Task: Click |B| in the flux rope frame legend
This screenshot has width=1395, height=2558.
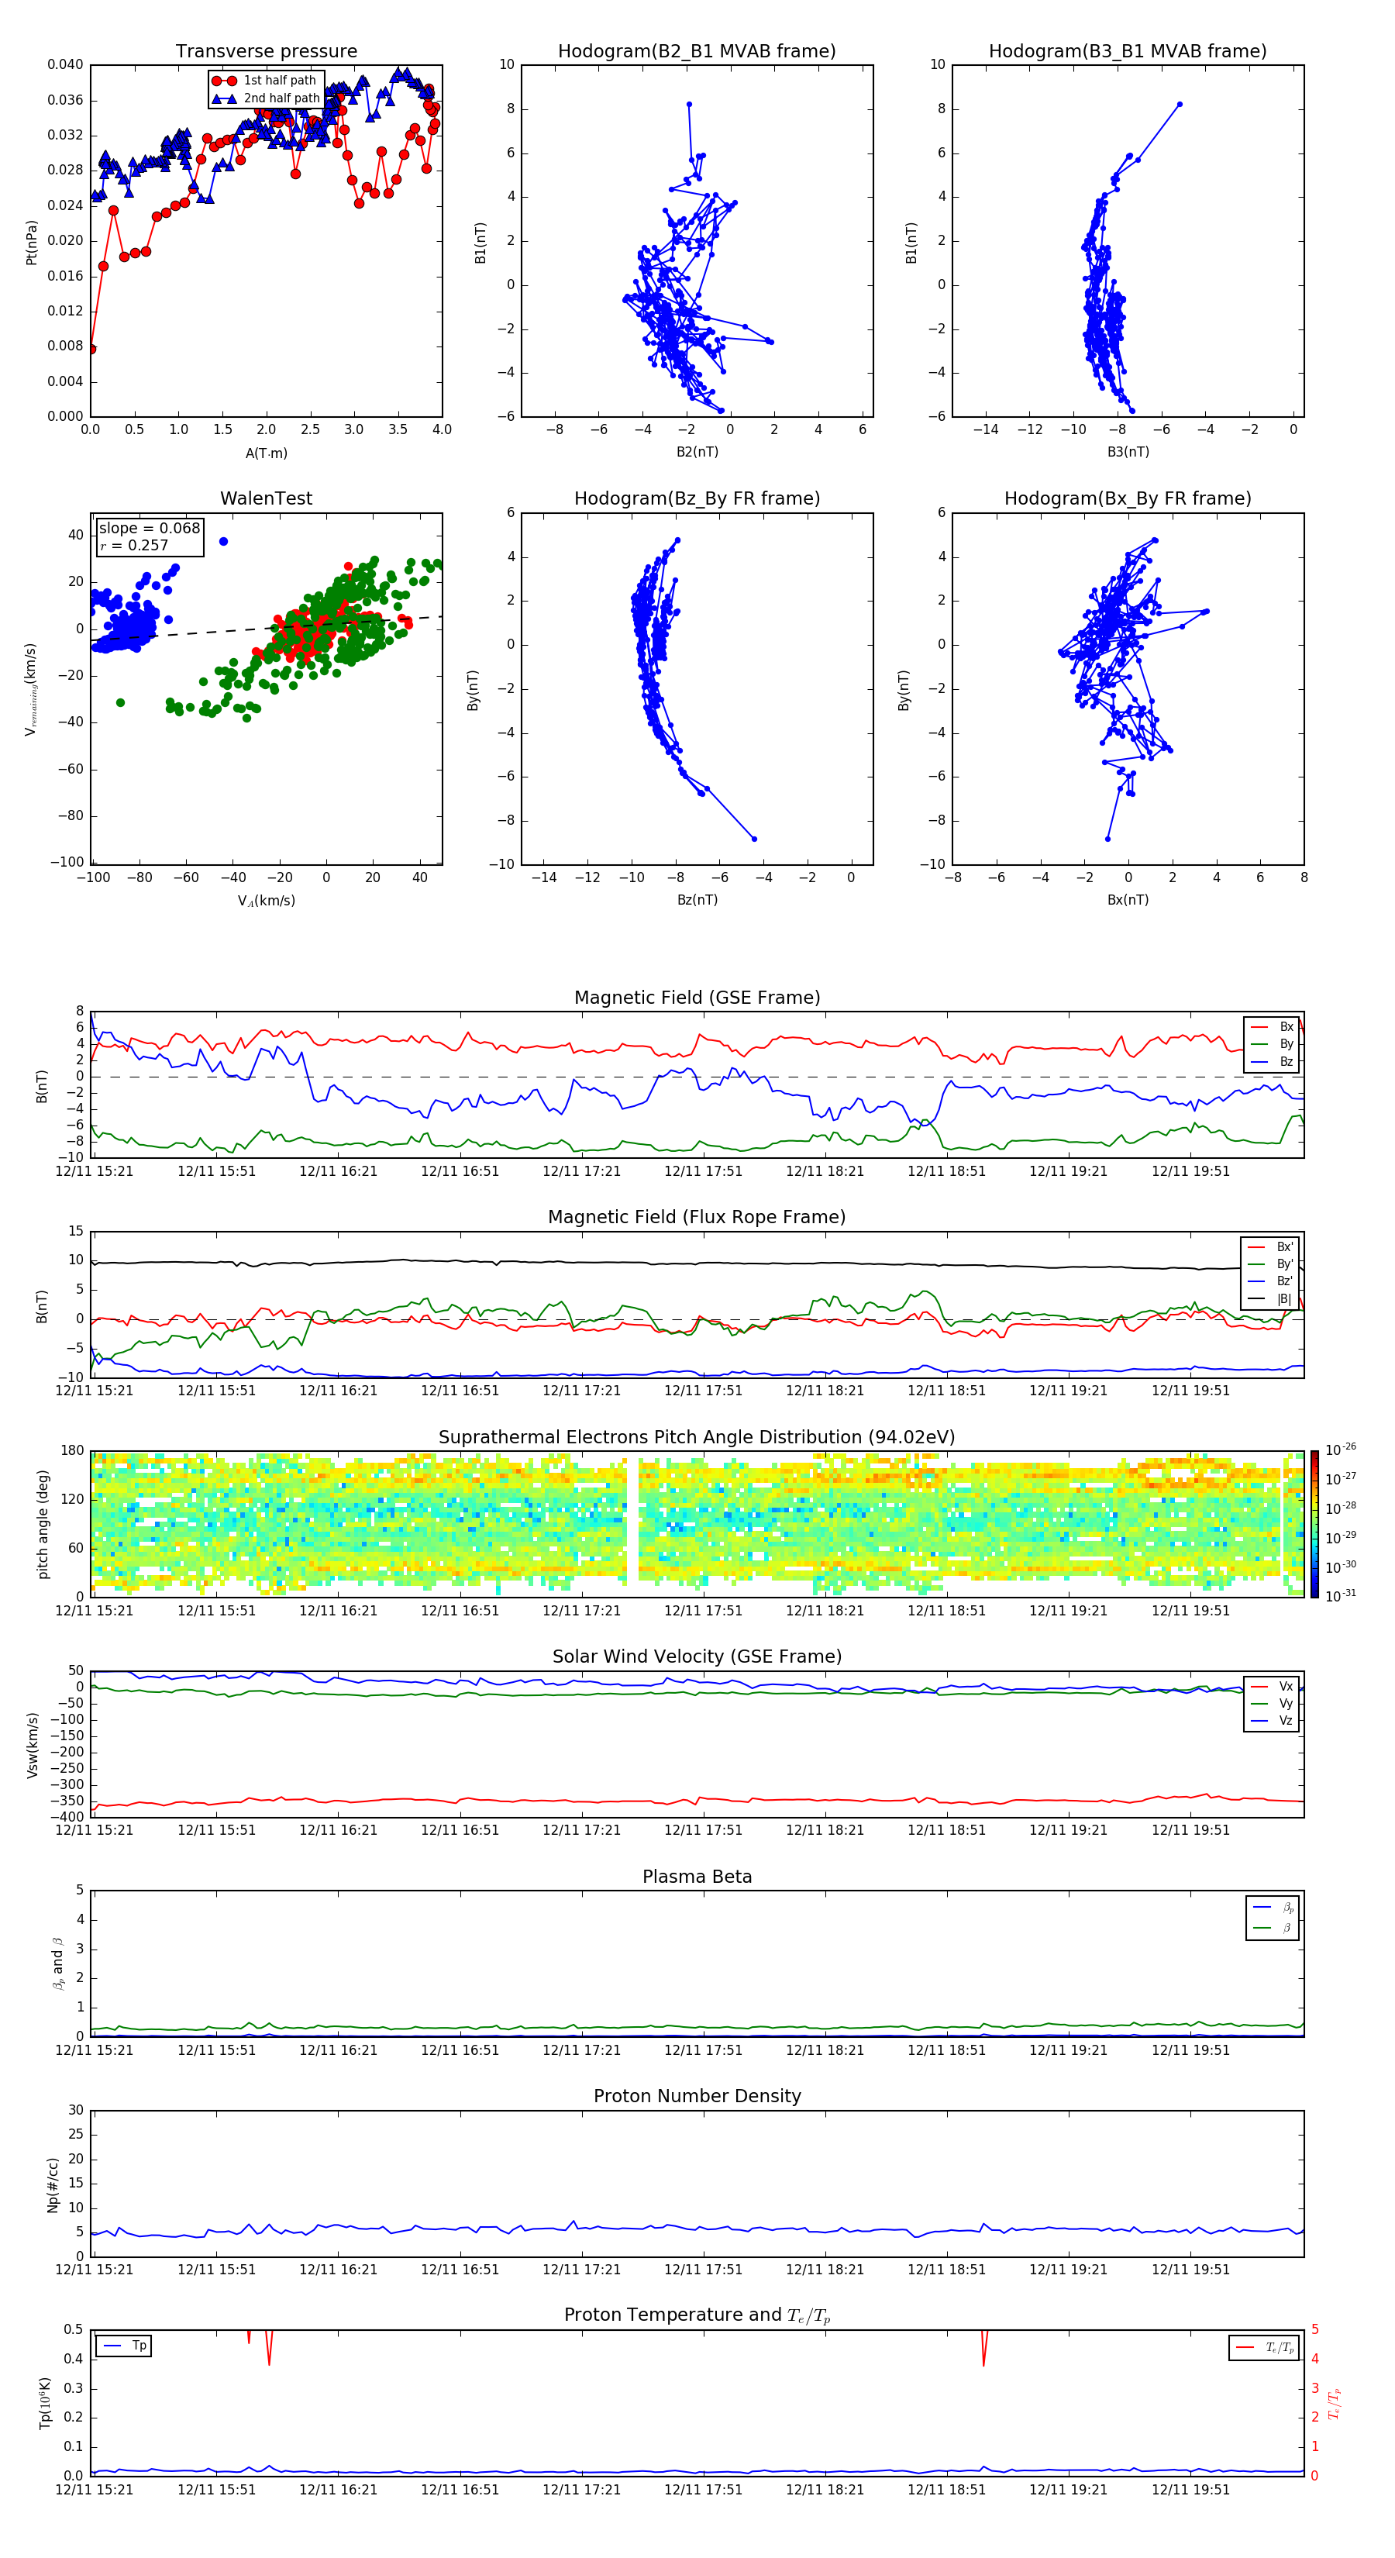Action: pos(1271,1299)
